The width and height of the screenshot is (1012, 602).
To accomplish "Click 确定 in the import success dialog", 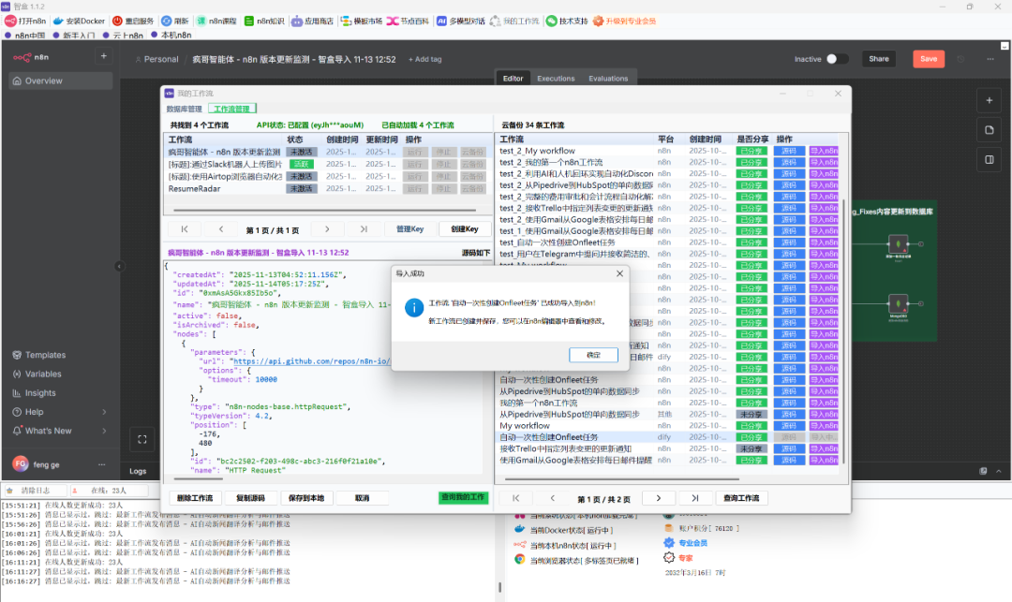I will (x=593, y=355).
